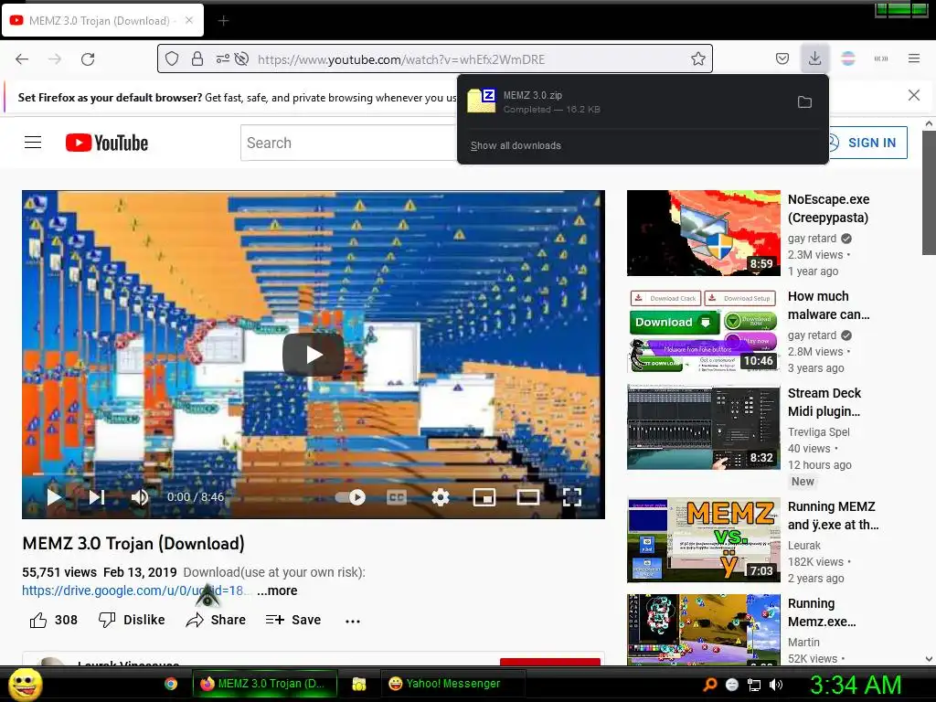
Task: Click the Chrome icon in the taskbar
Action: [171, 684]
